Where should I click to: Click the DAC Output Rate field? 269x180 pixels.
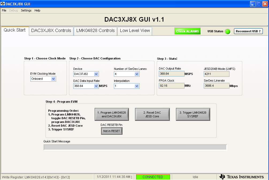(x=172, y=74)
